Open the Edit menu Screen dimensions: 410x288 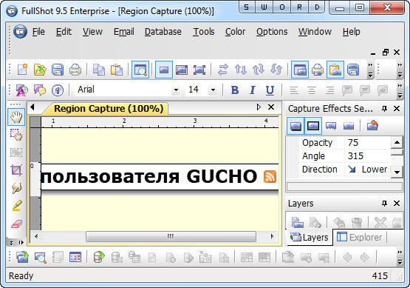click(x=64, y=32)
